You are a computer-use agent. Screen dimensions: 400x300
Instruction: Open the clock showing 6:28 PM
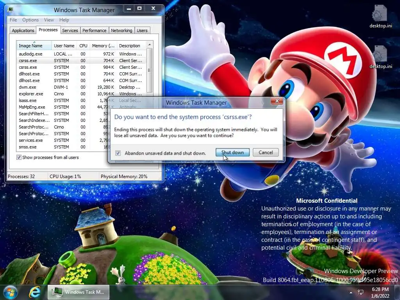click(380, 293)
